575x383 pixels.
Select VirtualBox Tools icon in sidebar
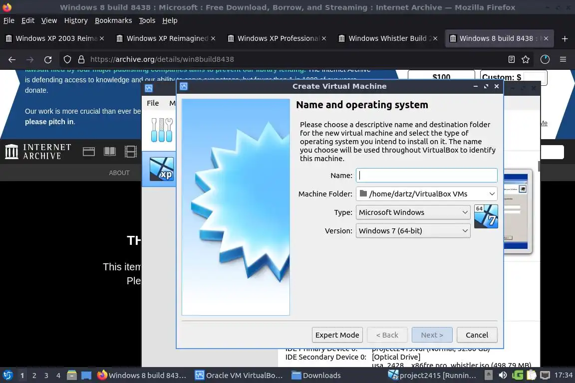pos(162,130)
